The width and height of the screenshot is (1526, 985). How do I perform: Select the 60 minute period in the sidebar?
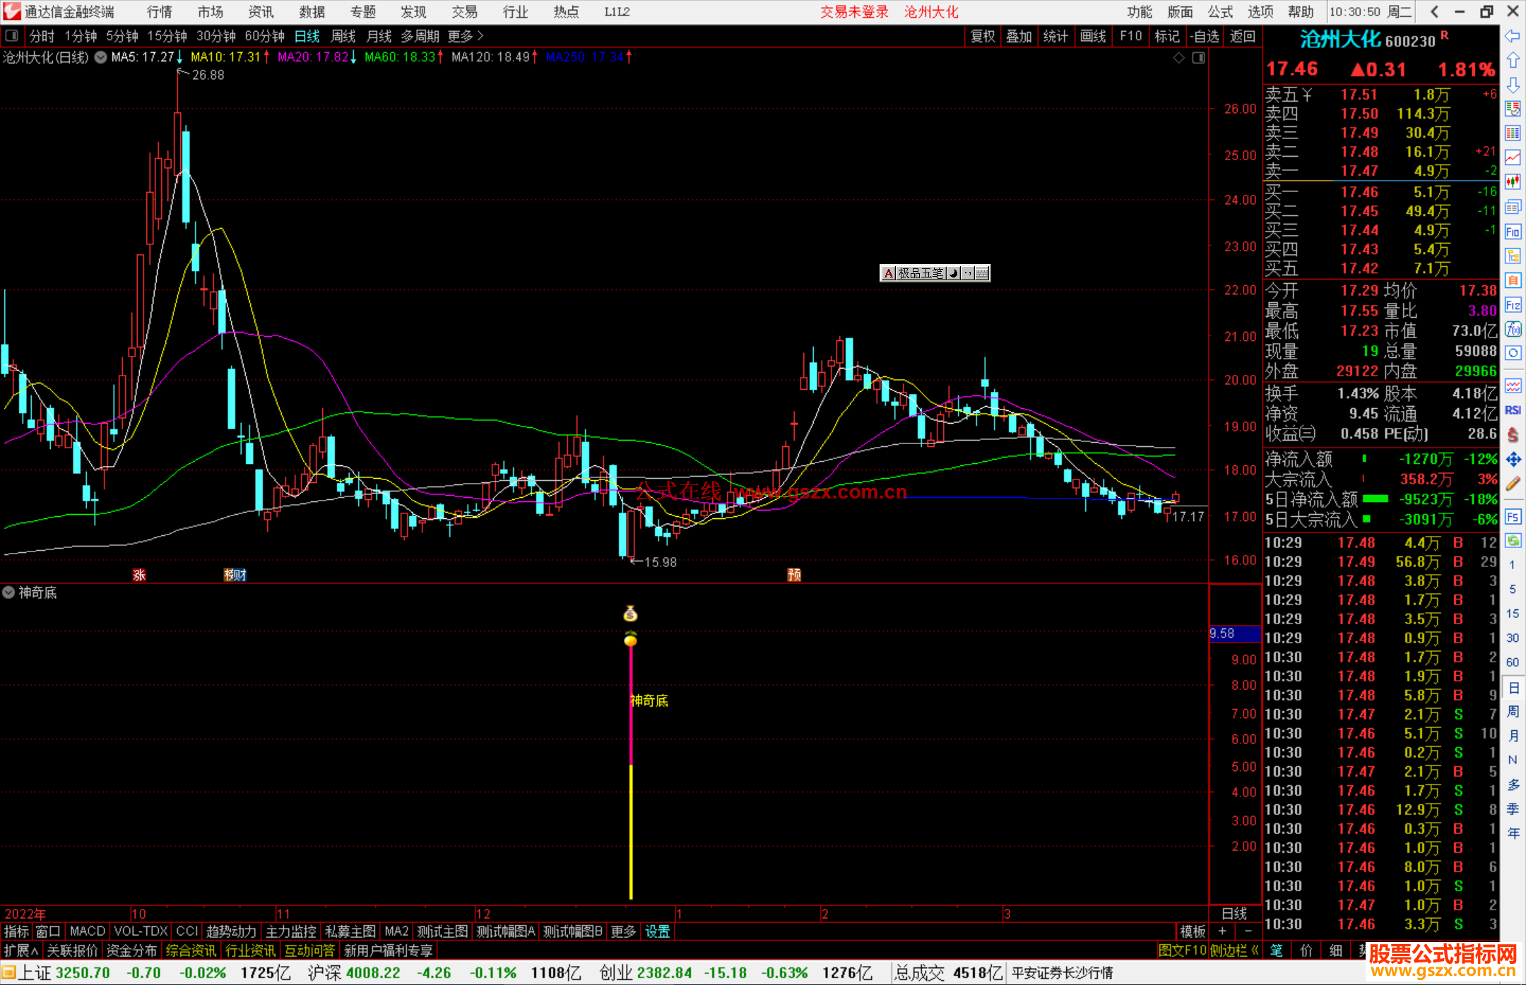1513,662
